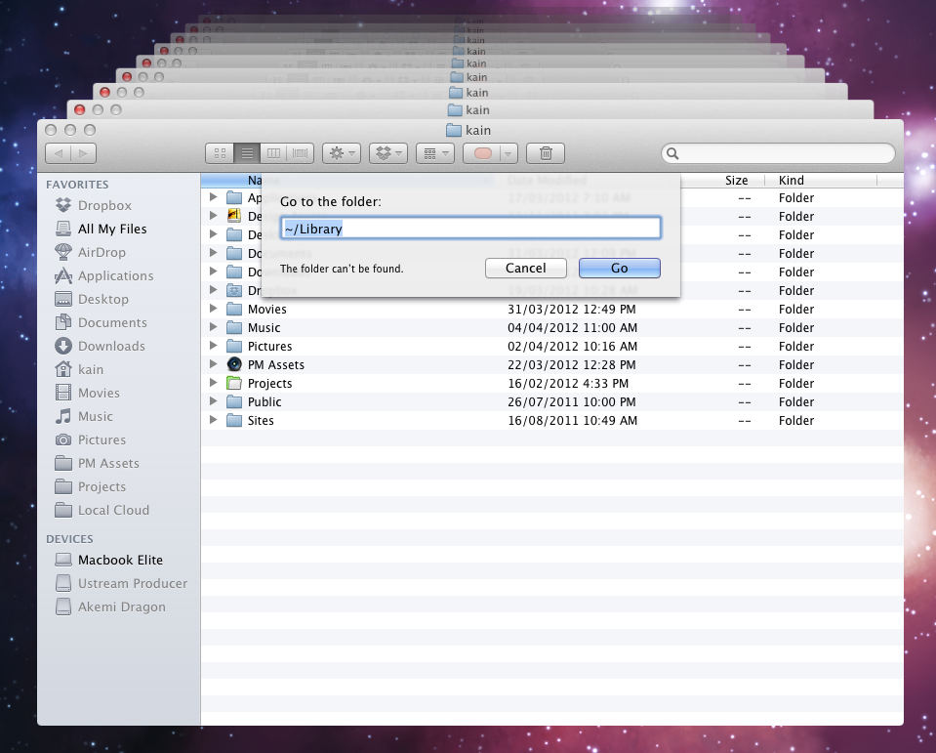
Task: Sort by the Size column header
Action: pyautogui.click(x=736, y=181)
